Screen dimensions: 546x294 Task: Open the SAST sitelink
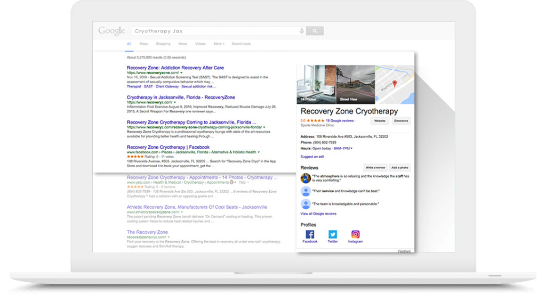(148, 87)
